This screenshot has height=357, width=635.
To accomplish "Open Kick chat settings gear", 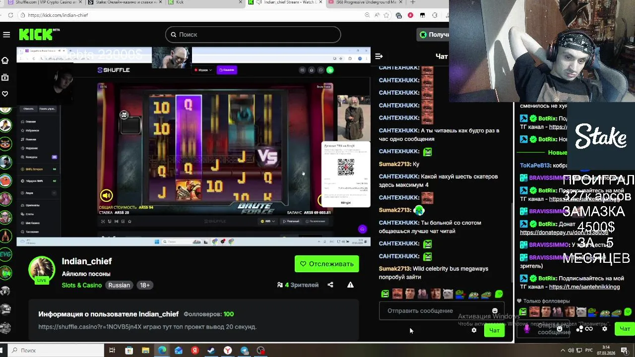I will [x=474, y=330].
